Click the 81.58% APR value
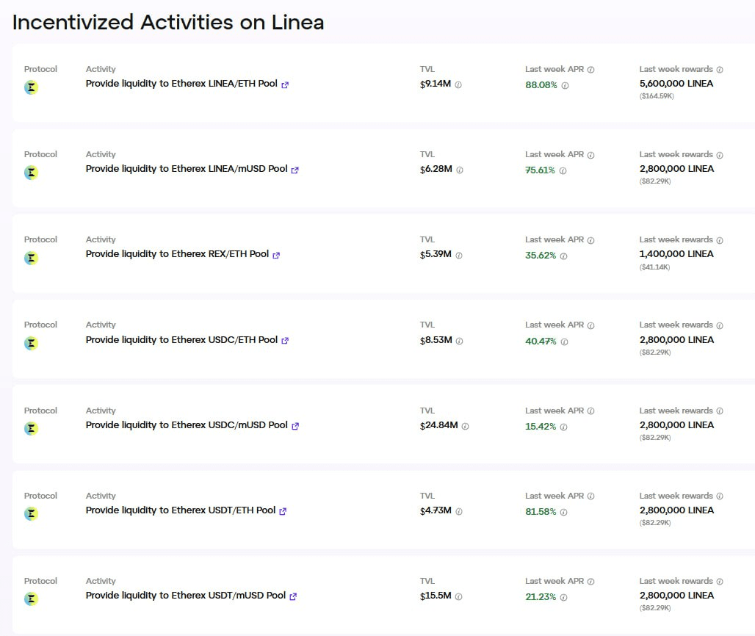The image size is (755, 636). [x=541, y=512]
